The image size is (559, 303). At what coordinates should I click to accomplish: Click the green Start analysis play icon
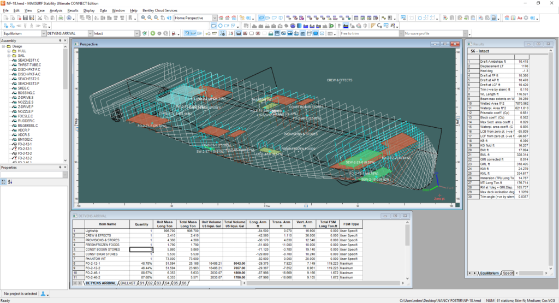[153, 33]
